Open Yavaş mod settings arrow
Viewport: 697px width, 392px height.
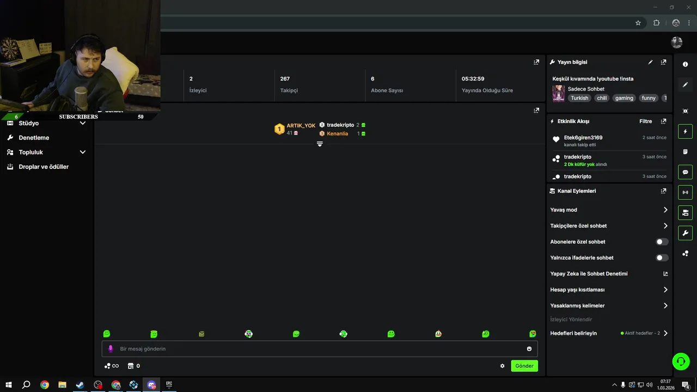(x=665, y=210)
